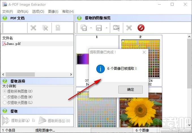Screen dimensions: 192x133
Task: Click the red stop extraction icon
Action: (x=141, y=28)
